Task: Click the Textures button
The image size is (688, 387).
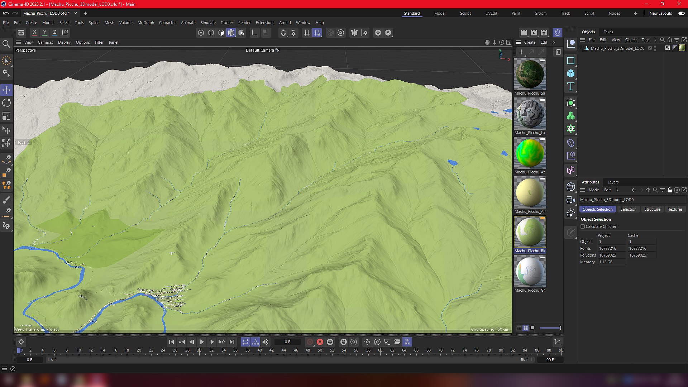Action: (x=675, y=209)
